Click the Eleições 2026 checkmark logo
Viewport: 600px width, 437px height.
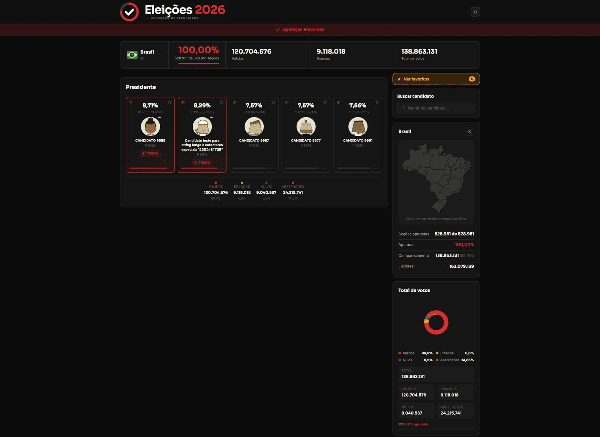pyautogui.click(x=129, y=12)
